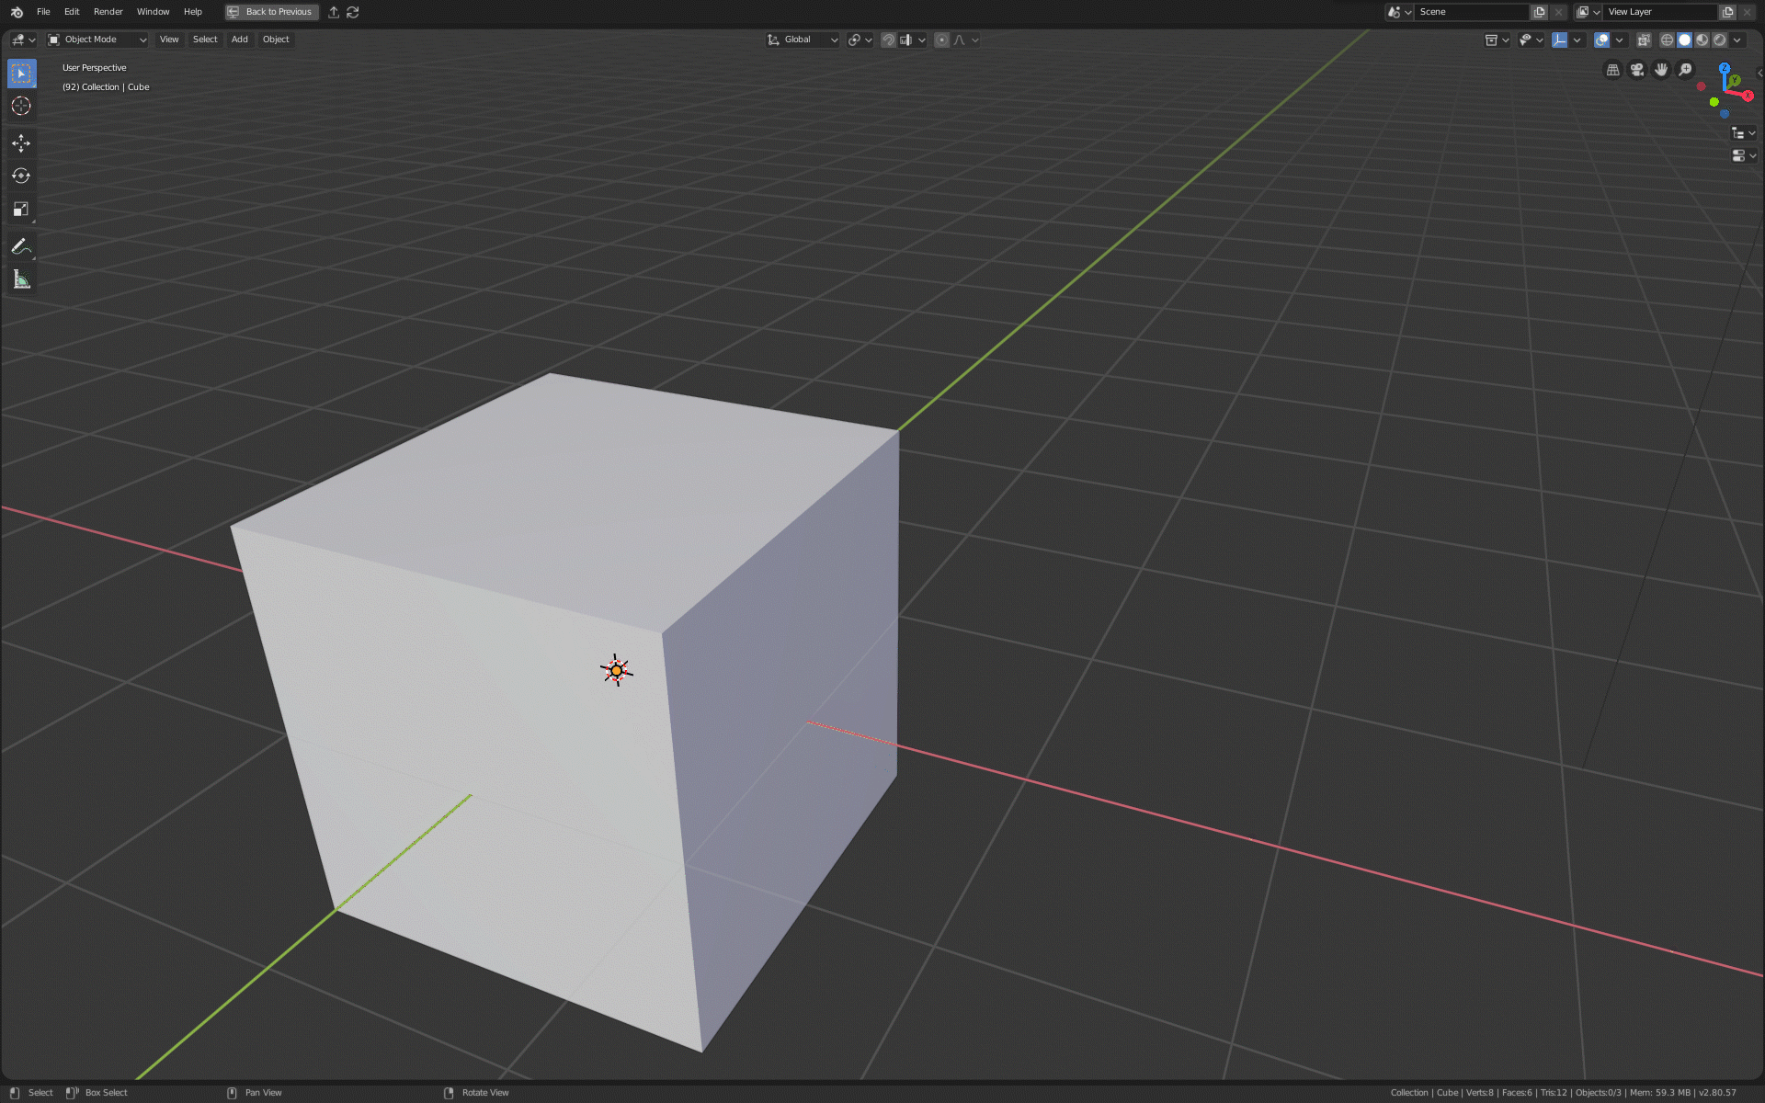Toggle Show Overlays button in header
Viewport: 1765px width, 1103px height.
1601,40
